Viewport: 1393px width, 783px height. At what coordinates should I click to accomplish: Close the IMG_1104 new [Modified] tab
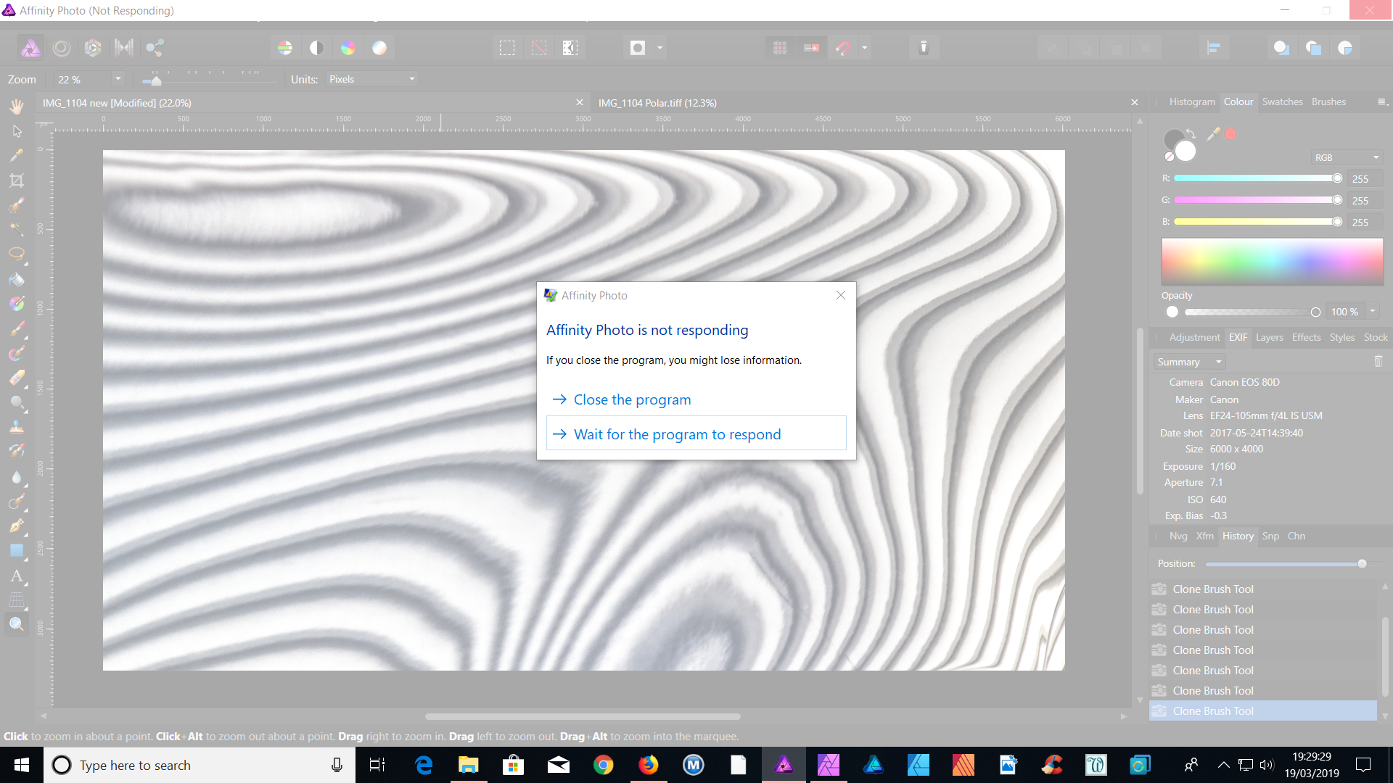tap(580, 103)
